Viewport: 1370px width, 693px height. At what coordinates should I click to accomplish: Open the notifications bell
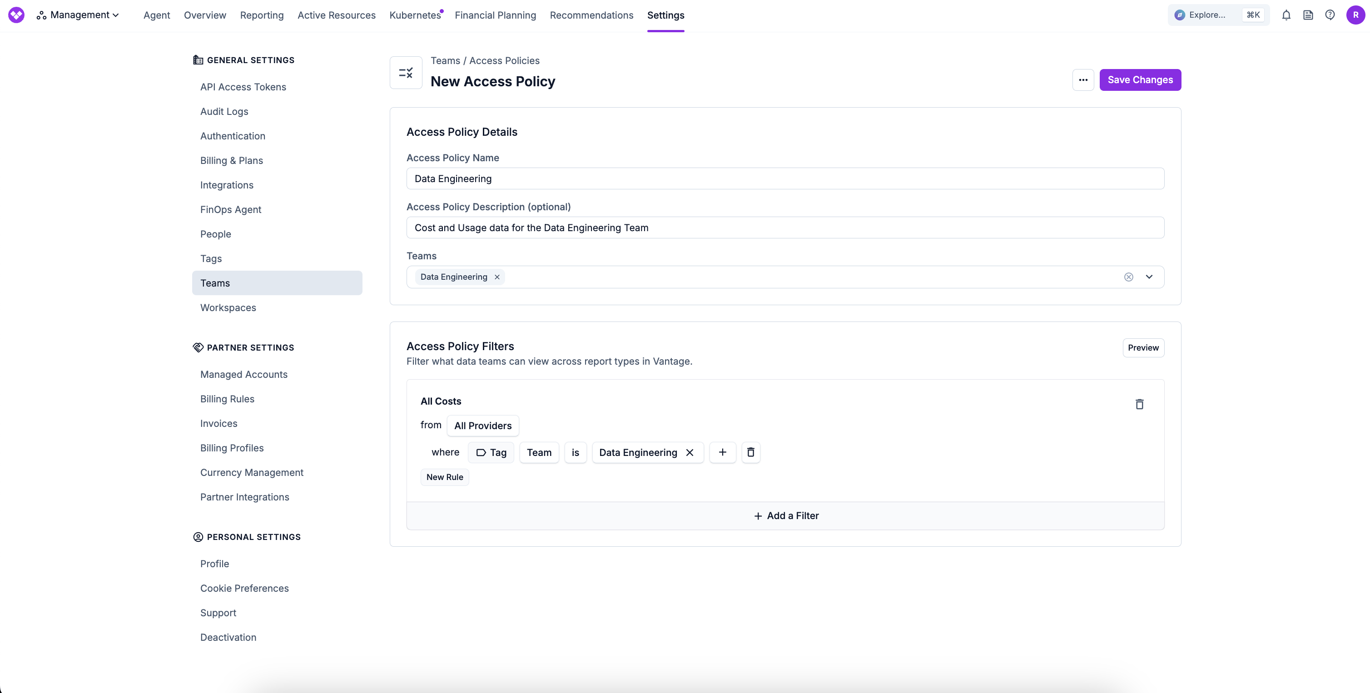coord(1286,15)
